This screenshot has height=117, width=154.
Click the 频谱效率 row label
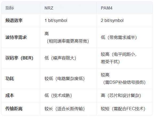14,21
